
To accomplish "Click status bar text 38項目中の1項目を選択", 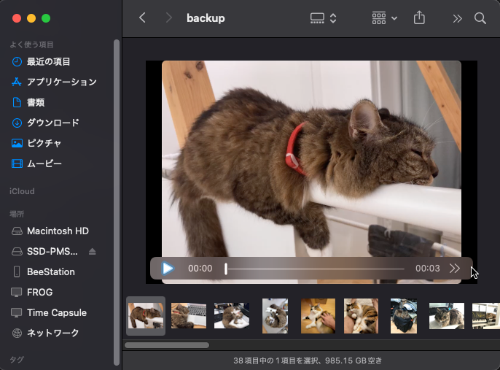I will 276,361.
